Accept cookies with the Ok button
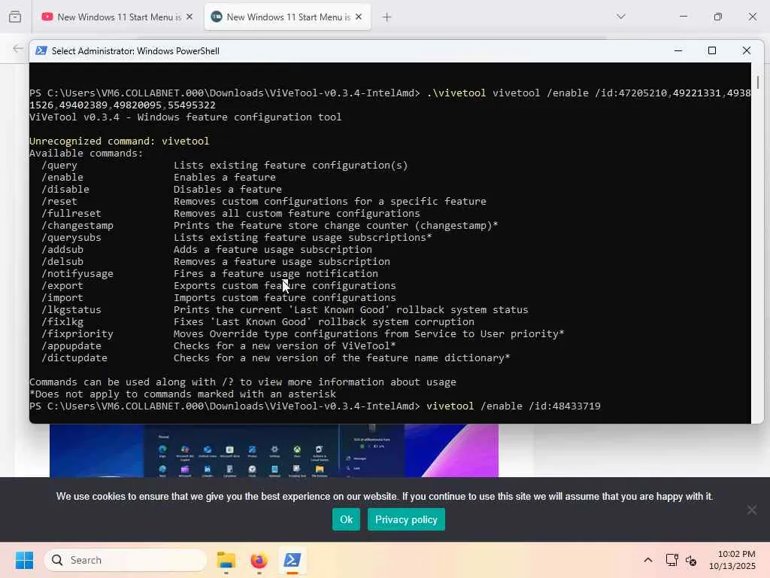 point(346,519)
